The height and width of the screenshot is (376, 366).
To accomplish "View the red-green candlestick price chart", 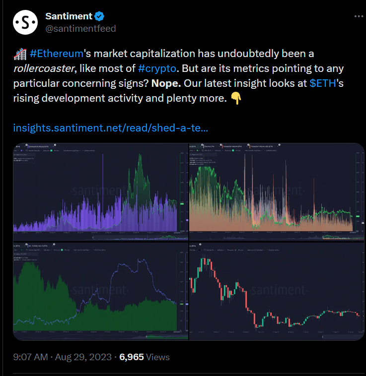I will 277,291.
